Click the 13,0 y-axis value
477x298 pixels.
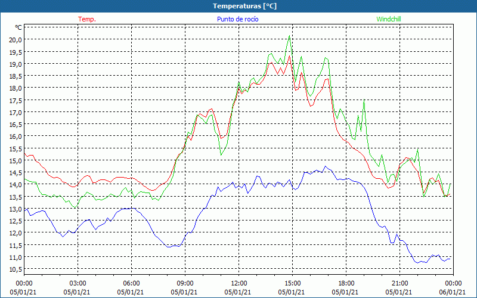coord(16,209)
